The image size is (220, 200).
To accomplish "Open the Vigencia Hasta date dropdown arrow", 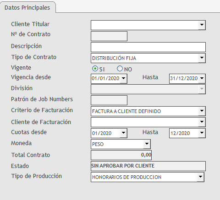I will 202,79.
